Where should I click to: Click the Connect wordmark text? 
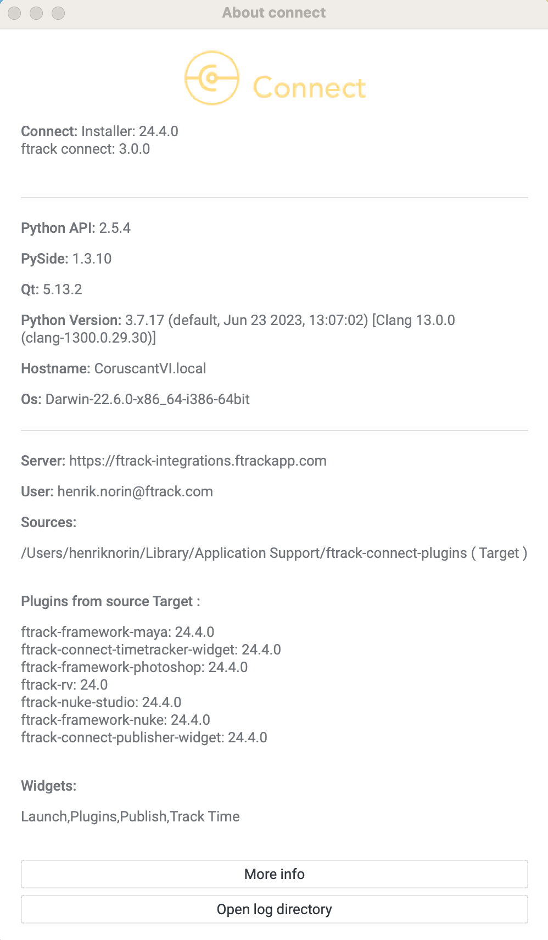[x=309, y=88]
